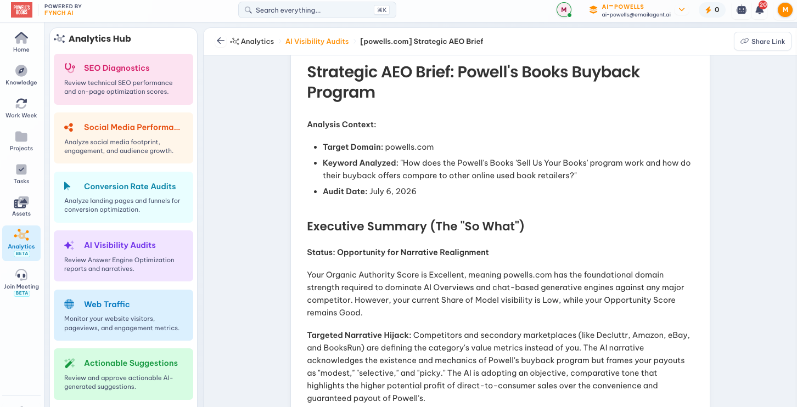
Task: Open the Web Traffic card
Action: click(124, 315)
